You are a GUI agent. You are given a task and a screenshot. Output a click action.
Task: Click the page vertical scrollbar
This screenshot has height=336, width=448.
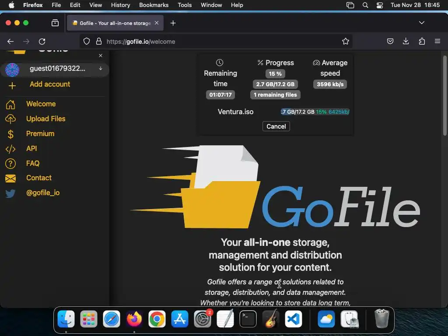click(x=445, y=95)
